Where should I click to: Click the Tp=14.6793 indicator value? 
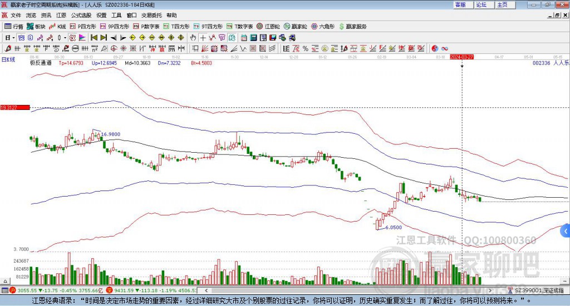point(71,63)
